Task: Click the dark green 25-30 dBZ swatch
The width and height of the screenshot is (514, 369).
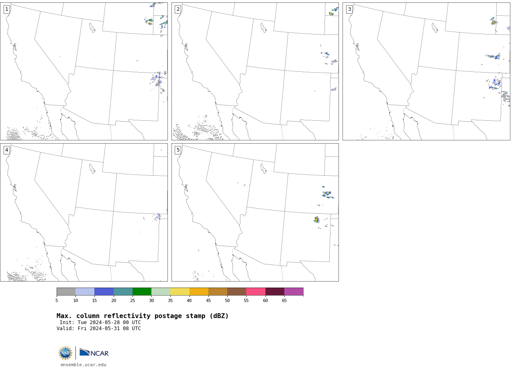Action: click(x=142, y=292)
